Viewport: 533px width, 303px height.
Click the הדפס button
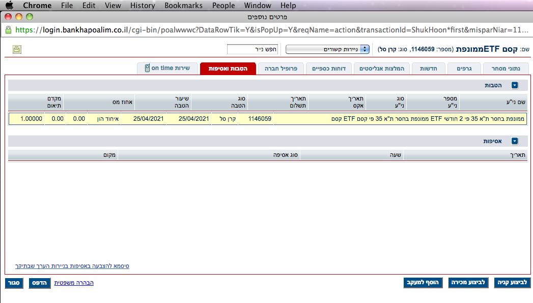pos(39,283)
